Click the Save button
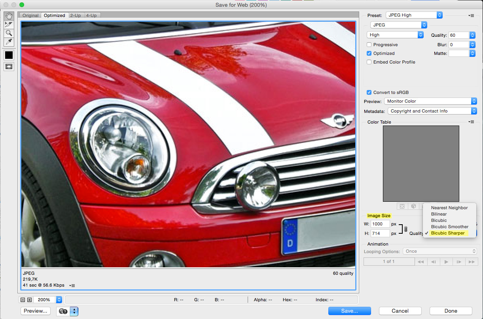The width and height of the screenshot is (483, 319). click(x=349, y=311)
